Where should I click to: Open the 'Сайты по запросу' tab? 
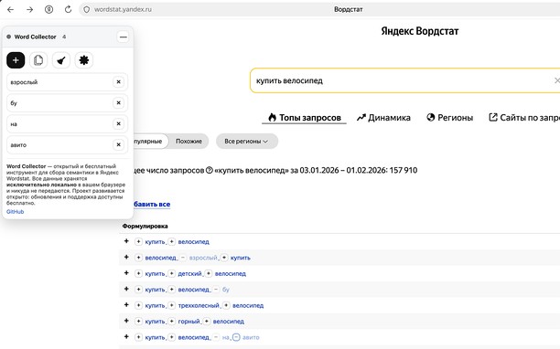click(x=524, y=117)
